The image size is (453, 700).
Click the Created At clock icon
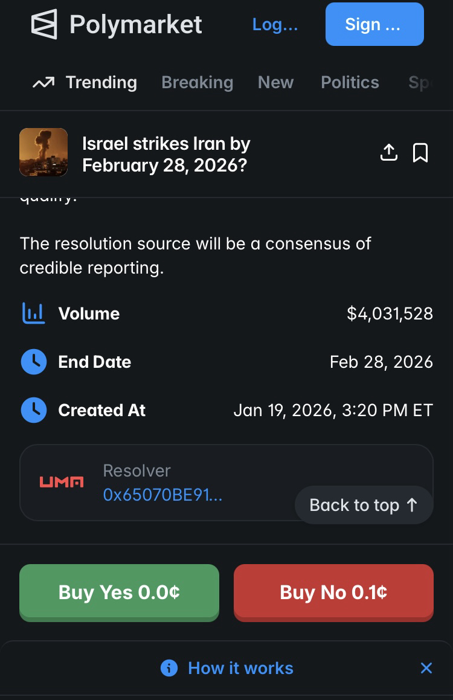pyautogui.click(x=34, y=410)
